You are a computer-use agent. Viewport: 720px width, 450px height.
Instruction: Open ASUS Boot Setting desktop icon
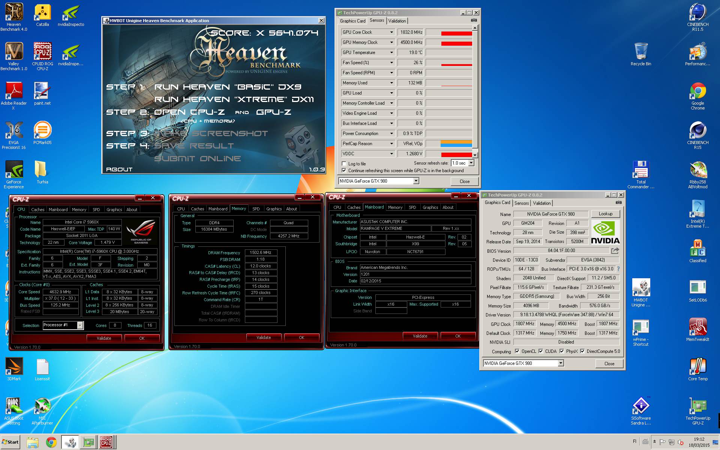coord(14,411)
